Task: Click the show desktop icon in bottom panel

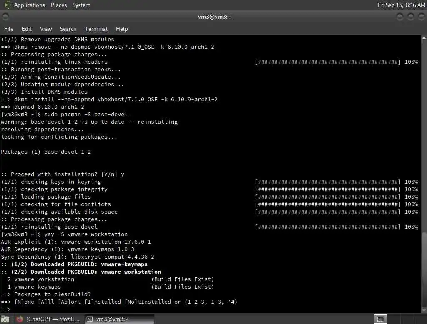Action: click(5, 319)
